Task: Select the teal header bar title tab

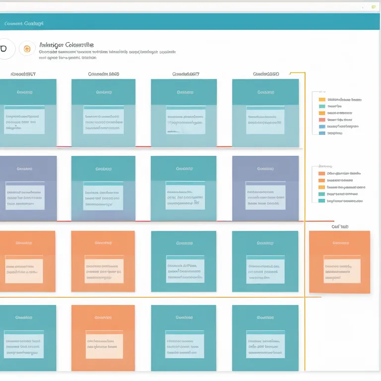Action: point(24,23)
